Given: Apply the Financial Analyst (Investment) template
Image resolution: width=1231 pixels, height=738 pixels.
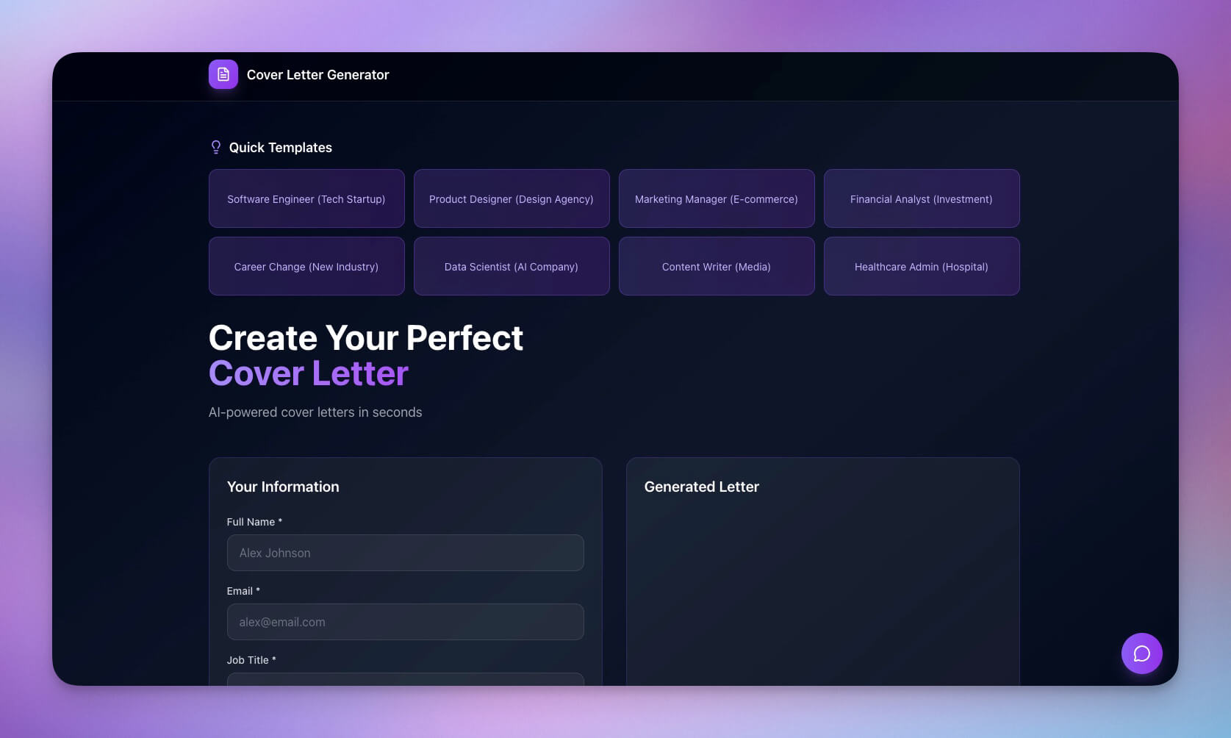Looking at the screenshot, I should click(x=921, y=199).
